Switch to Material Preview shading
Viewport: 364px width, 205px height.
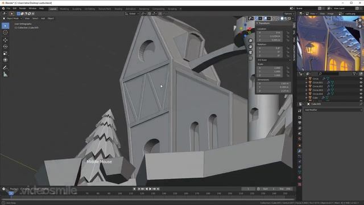286,18
